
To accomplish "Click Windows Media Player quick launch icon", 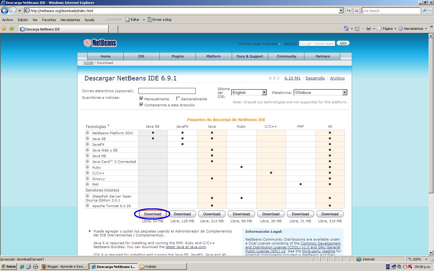I will pos(35,266).
